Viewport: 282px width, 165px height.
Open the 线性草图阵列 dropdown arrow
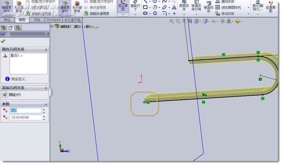tap(248, 7)
